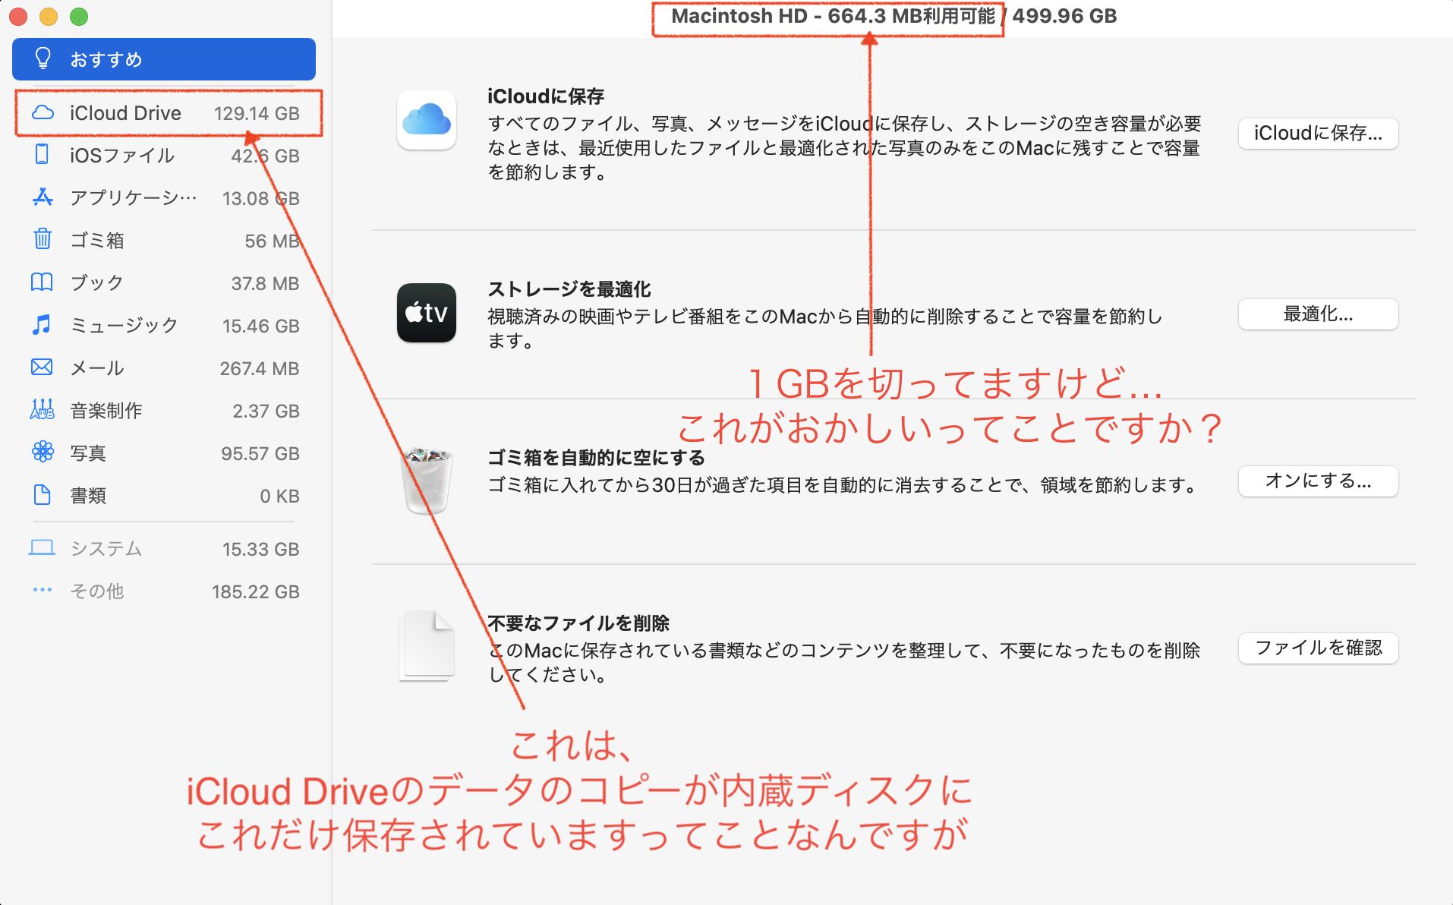Click the Apple TV app icon
This screenshot has height=905, width=1453.
[427, 313]
